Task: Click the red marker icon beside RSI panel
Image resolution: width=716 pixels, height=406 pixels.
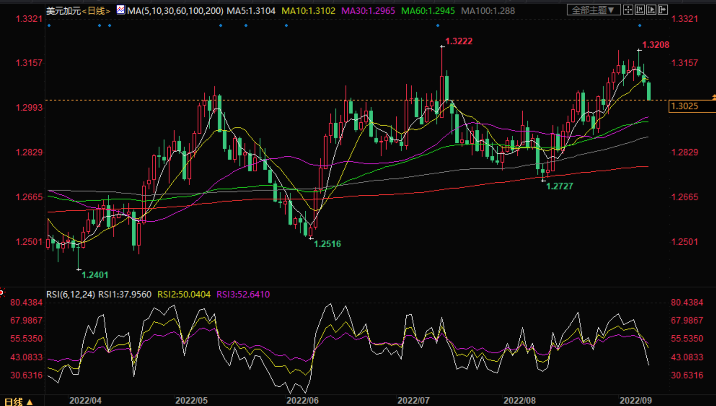Action: pos(1,292)
